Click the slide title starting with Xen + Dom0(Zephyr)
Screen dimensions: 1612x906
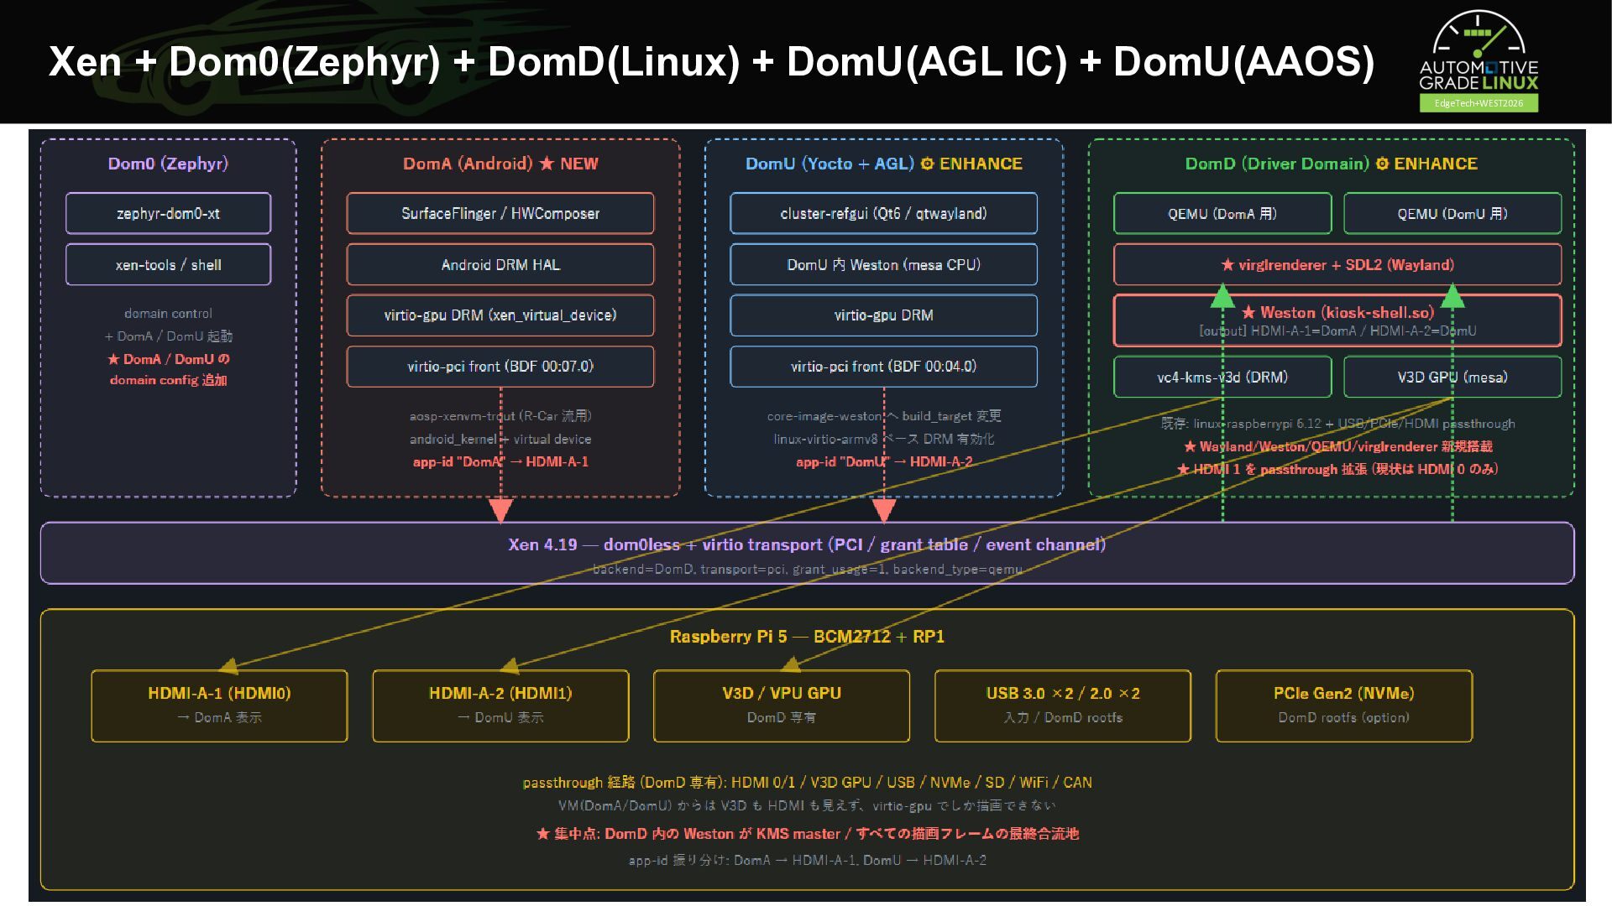711,61
